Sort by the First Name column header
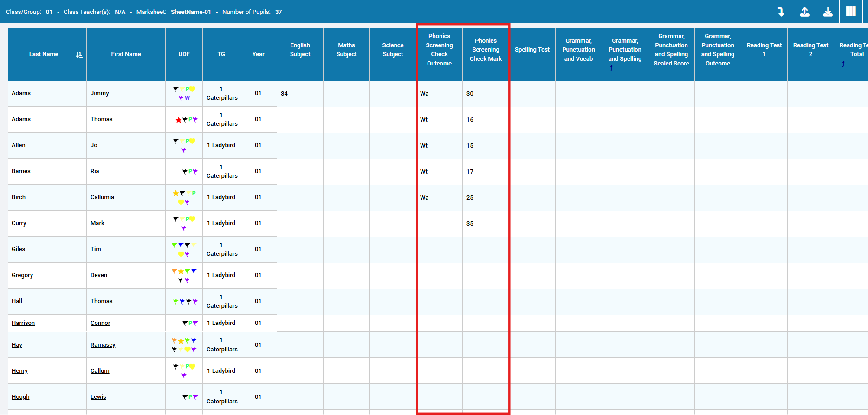The height and width of the screenshot is (415, 868). pos(126,54)
